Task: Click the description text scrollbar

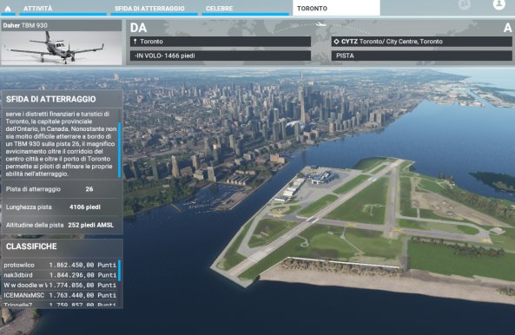Action: coord(119,150)
